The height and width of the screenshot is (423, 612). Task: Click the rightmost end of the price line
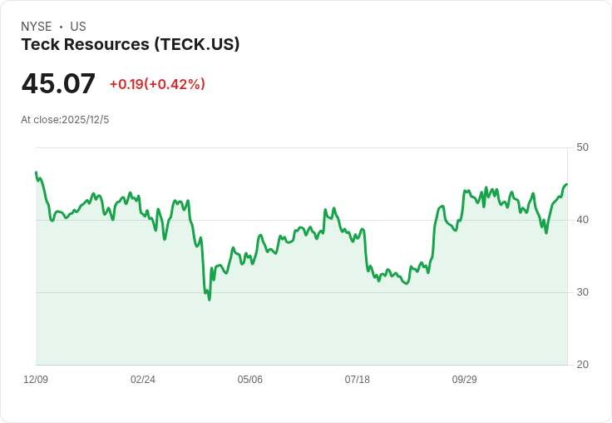click(566, 185)
